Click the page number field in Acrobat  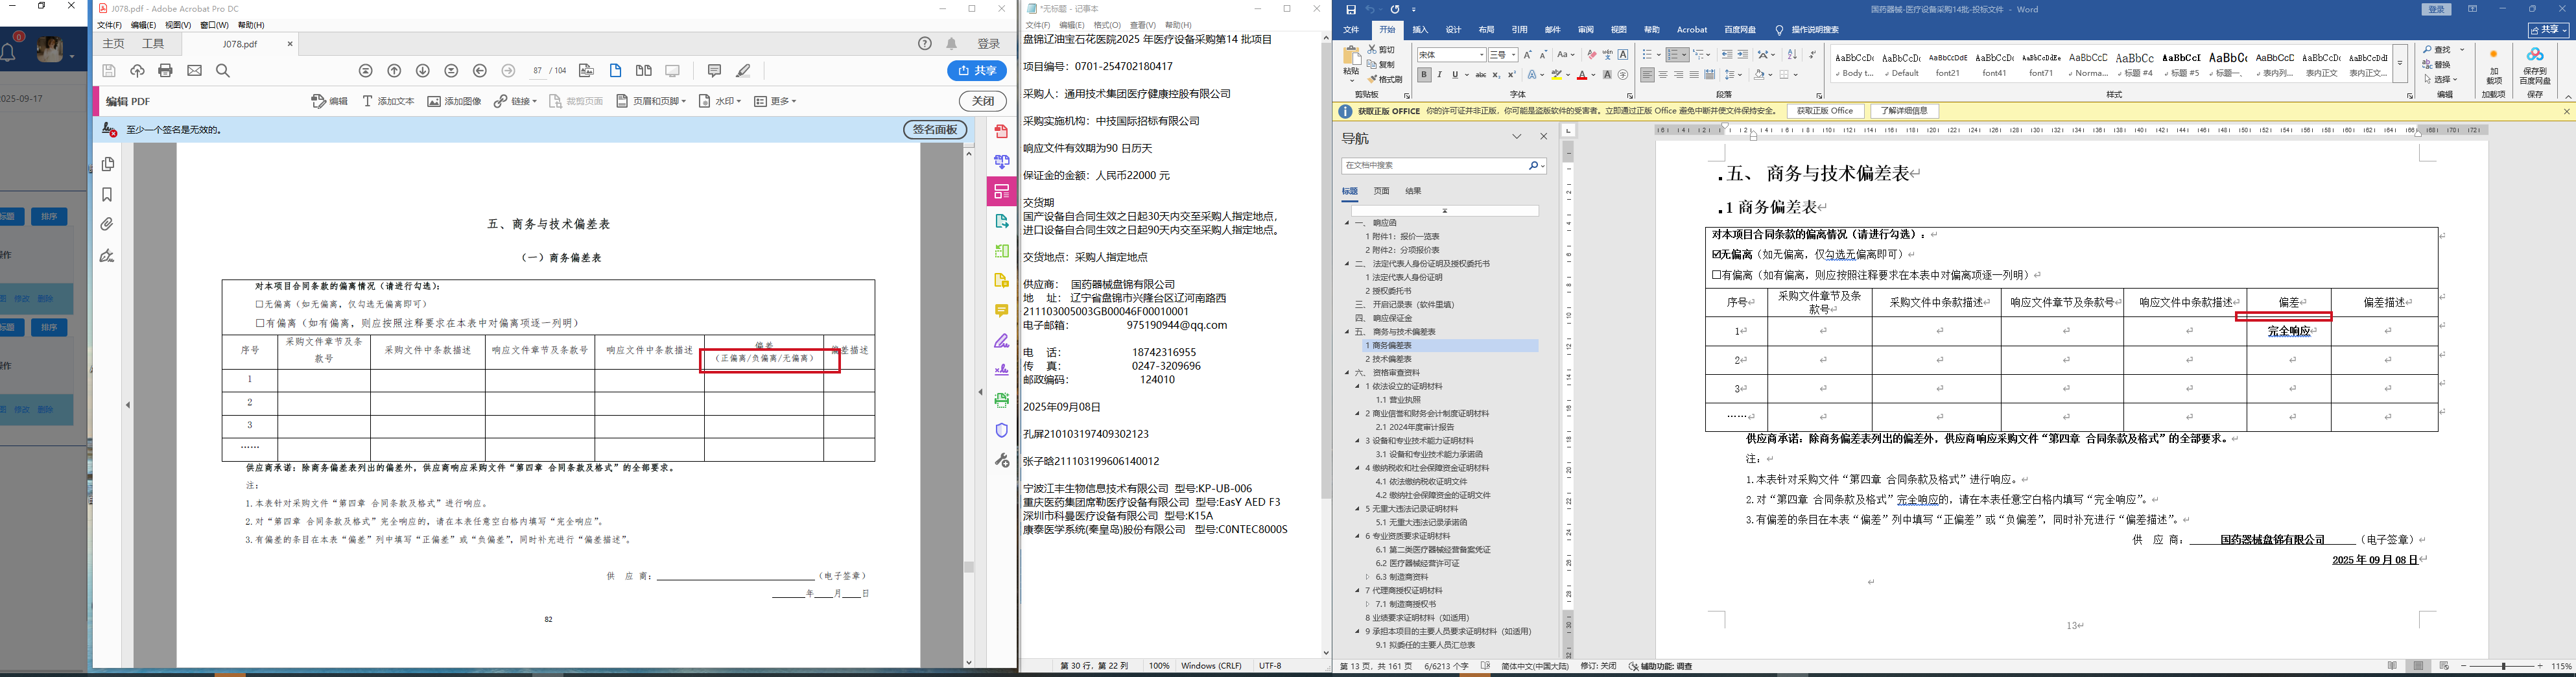538,71
